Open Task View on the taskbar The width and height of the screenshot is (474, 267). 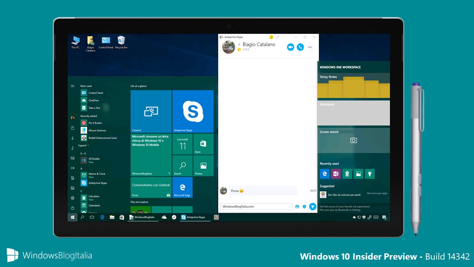coord(92,217)
